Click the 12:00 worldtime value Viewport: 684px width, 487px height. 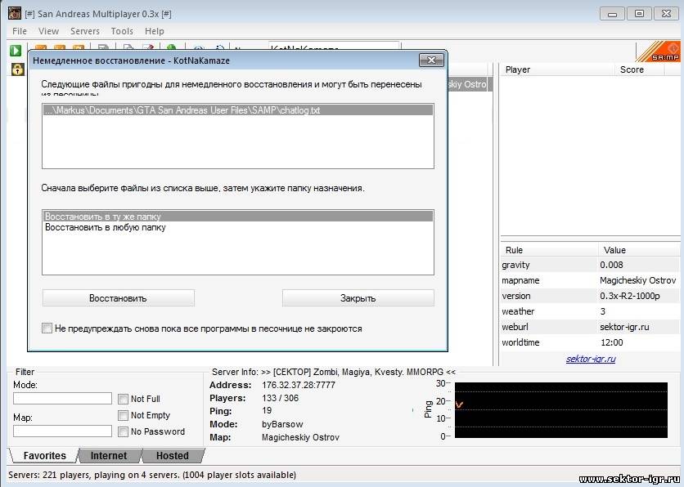click(611, 342)
